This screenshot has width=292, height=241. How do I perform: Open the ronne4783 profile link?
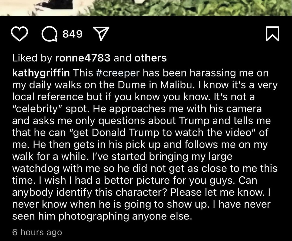coord(82,58)
